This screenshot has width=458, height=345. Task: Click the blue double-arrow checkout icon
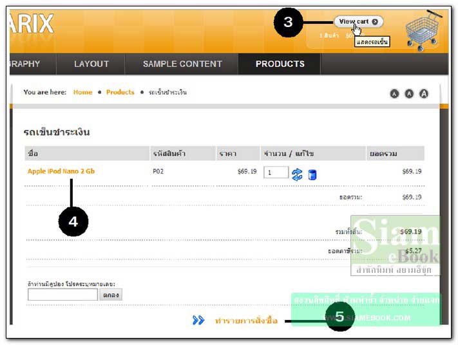pos(198,320)
